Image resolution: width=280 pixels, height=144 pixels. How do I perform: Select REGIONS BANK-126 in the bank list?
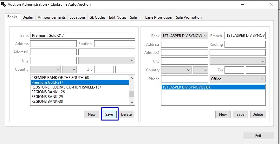click(x=48, y=92)
